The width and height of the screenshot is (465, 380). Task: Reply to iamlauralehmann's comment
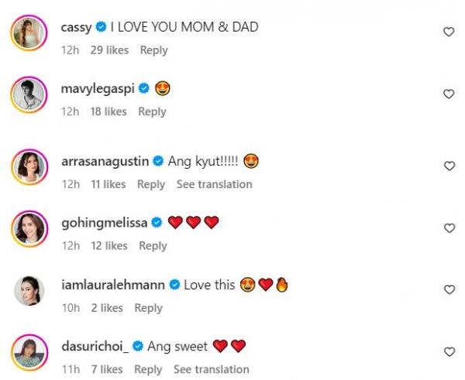click(148, 307)
